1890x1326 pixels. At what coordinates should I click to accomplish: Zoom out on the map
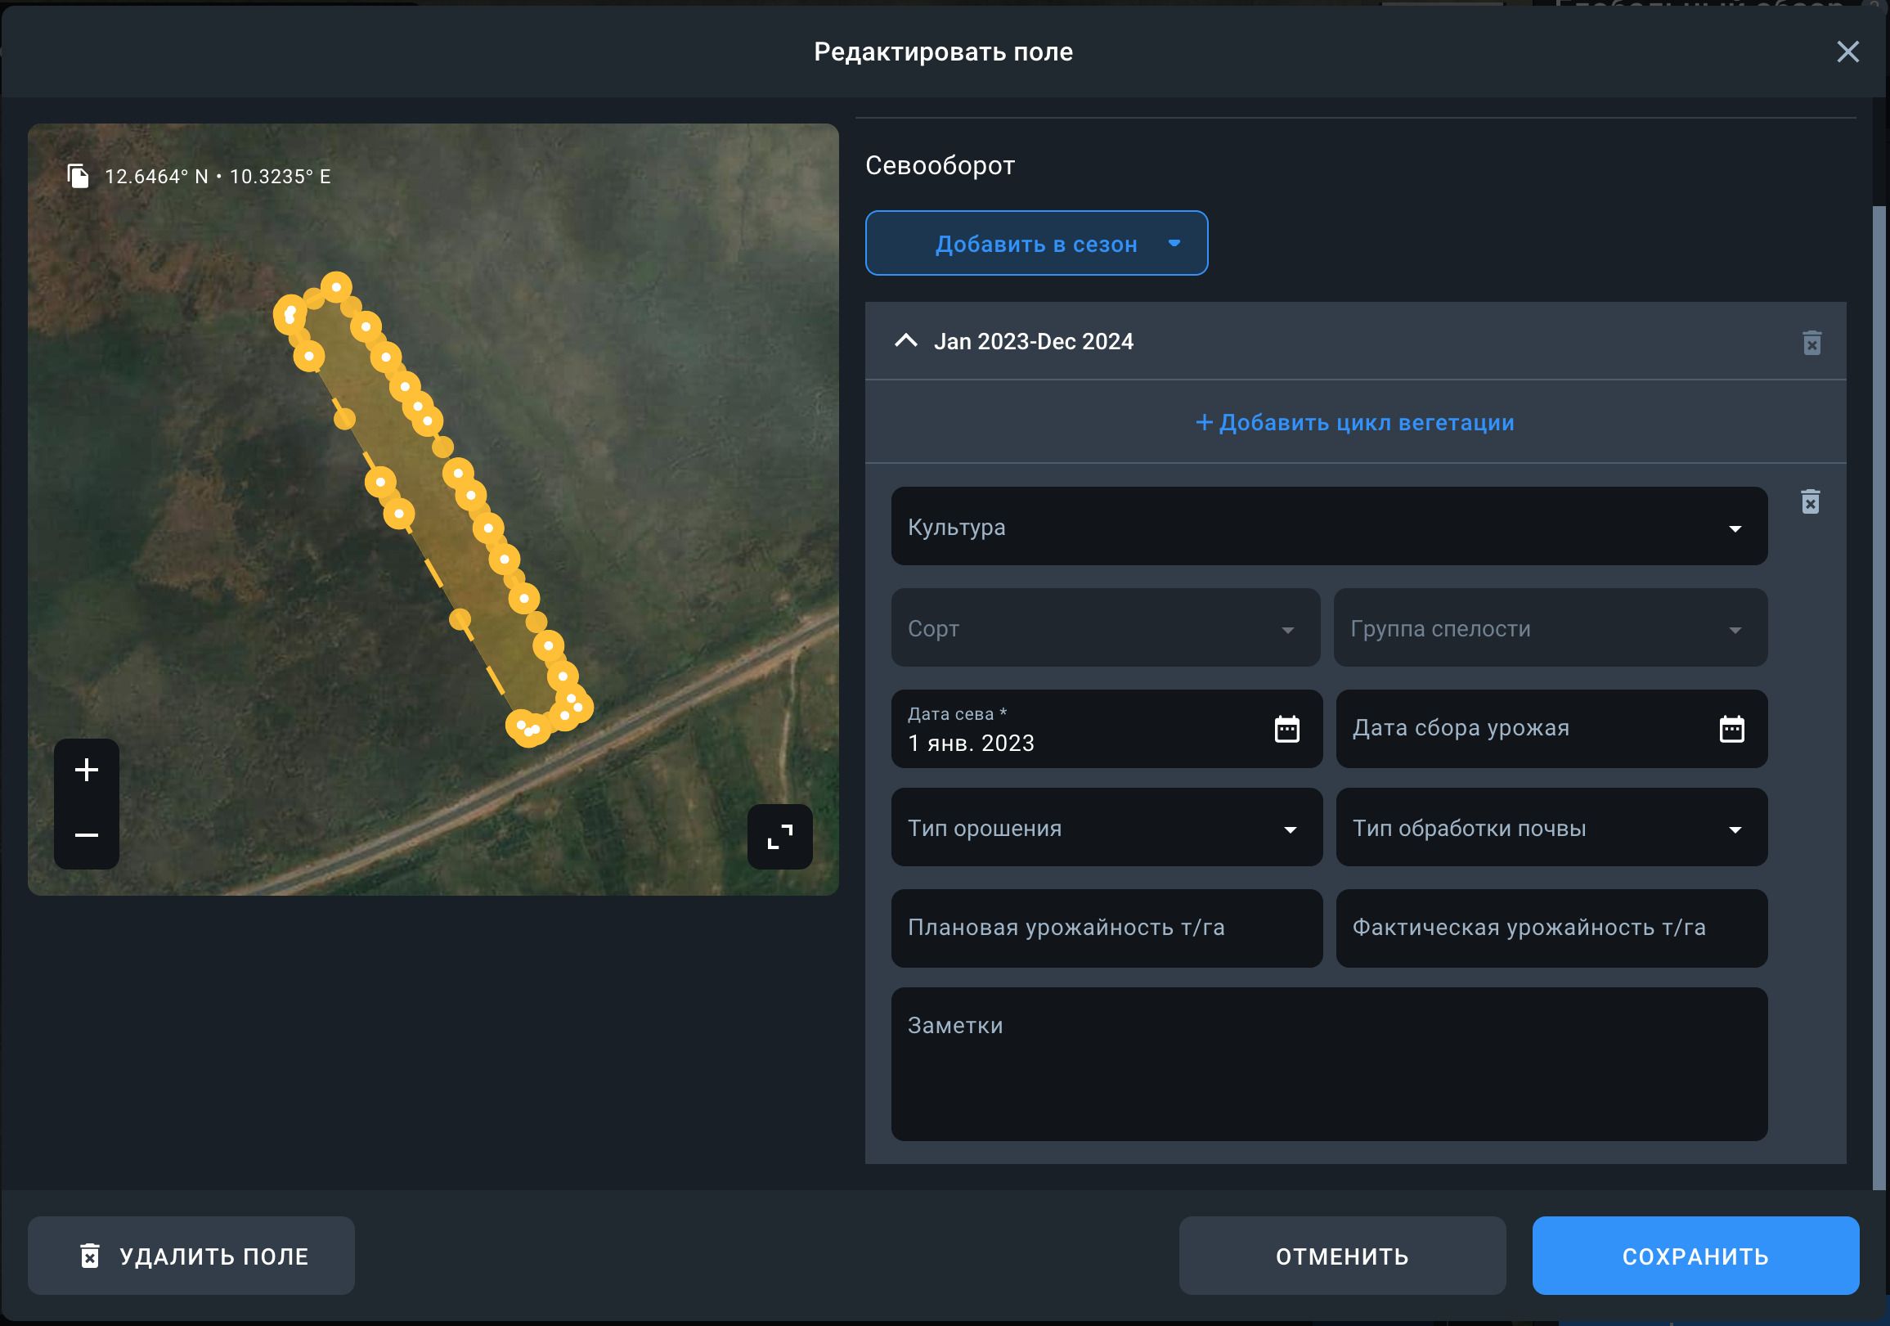coord(87,835)
